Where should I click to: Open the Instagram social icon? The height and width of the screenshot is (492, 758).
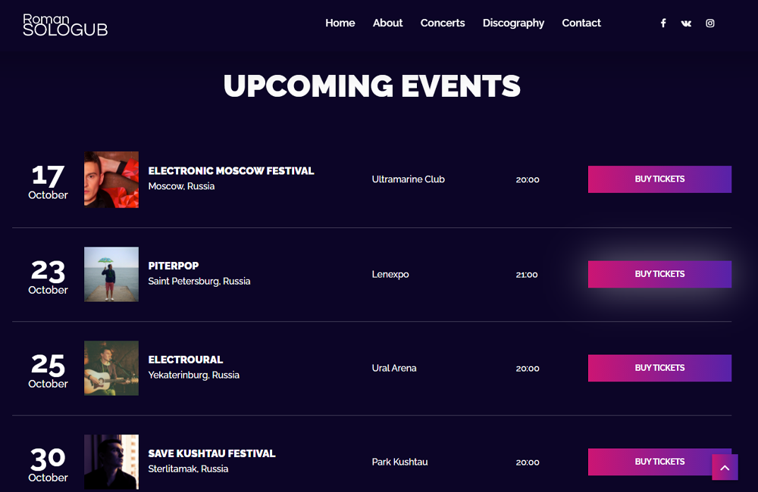[x=709, y=23]
